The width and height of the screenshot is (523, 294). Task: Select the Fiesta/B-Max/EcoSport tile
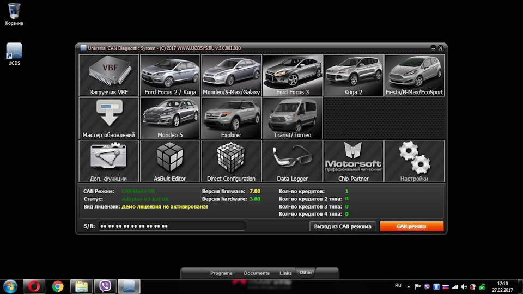point(414,75)
